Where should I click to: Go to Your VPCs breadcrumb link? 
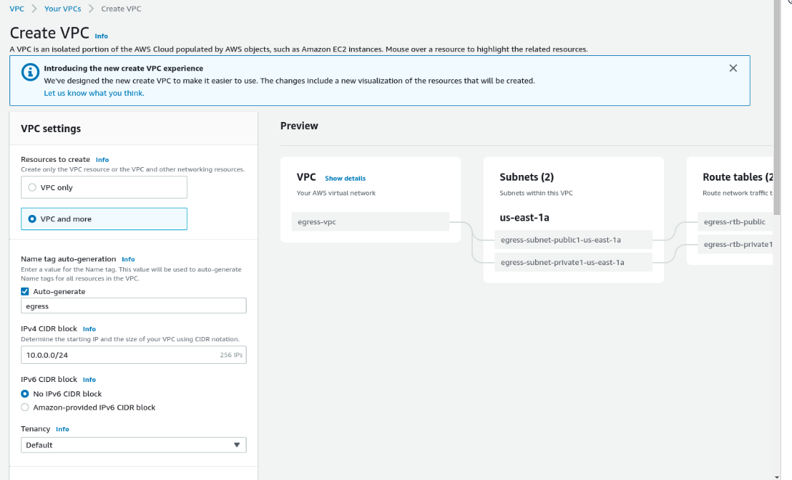pos(63,9)
